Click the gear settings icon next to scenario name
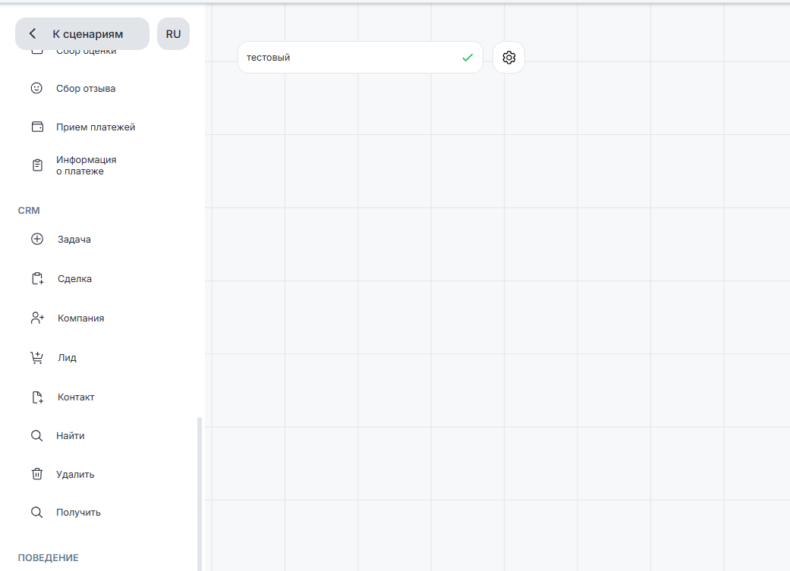The width and height of the screenshot is (790, 571). 508,58
